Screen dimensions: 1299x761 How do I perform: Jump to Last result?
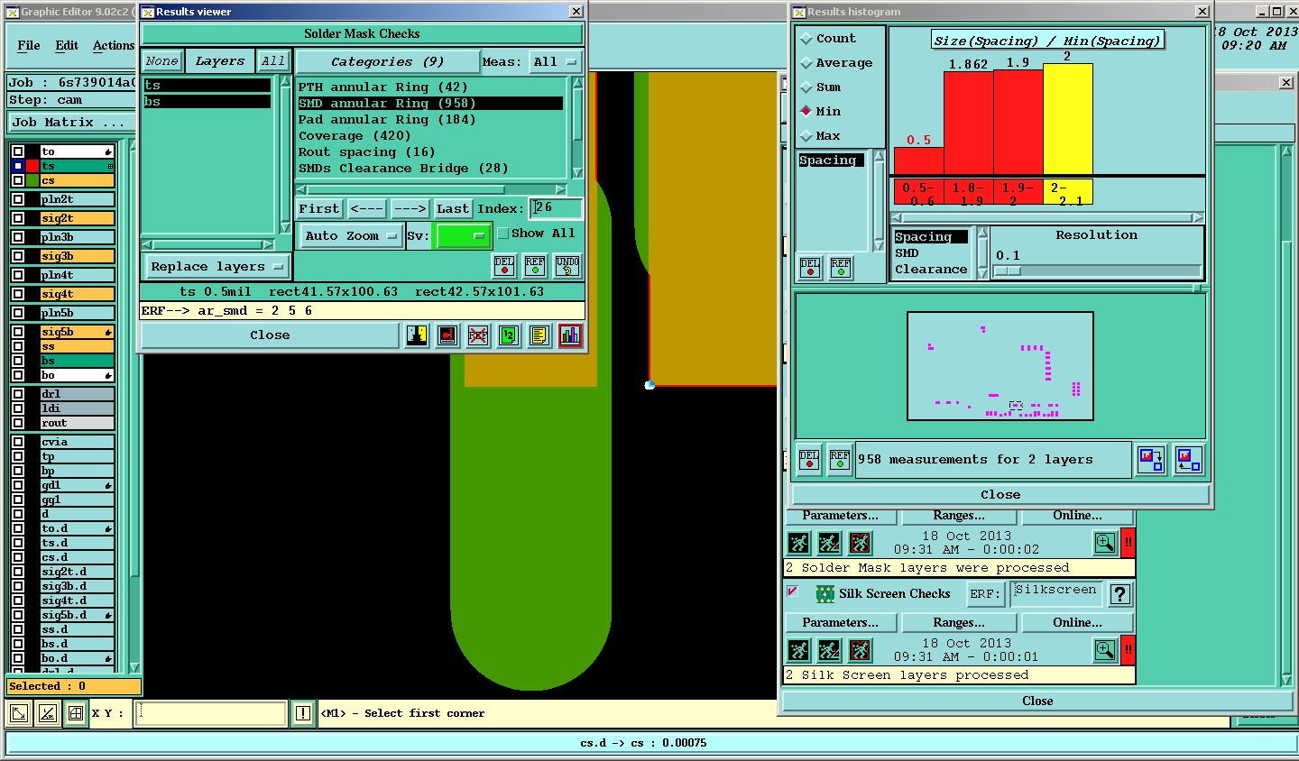pos(453,208)
